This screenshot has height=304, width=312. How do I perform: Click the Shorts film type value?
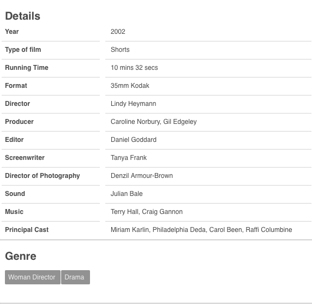point(120,50)
